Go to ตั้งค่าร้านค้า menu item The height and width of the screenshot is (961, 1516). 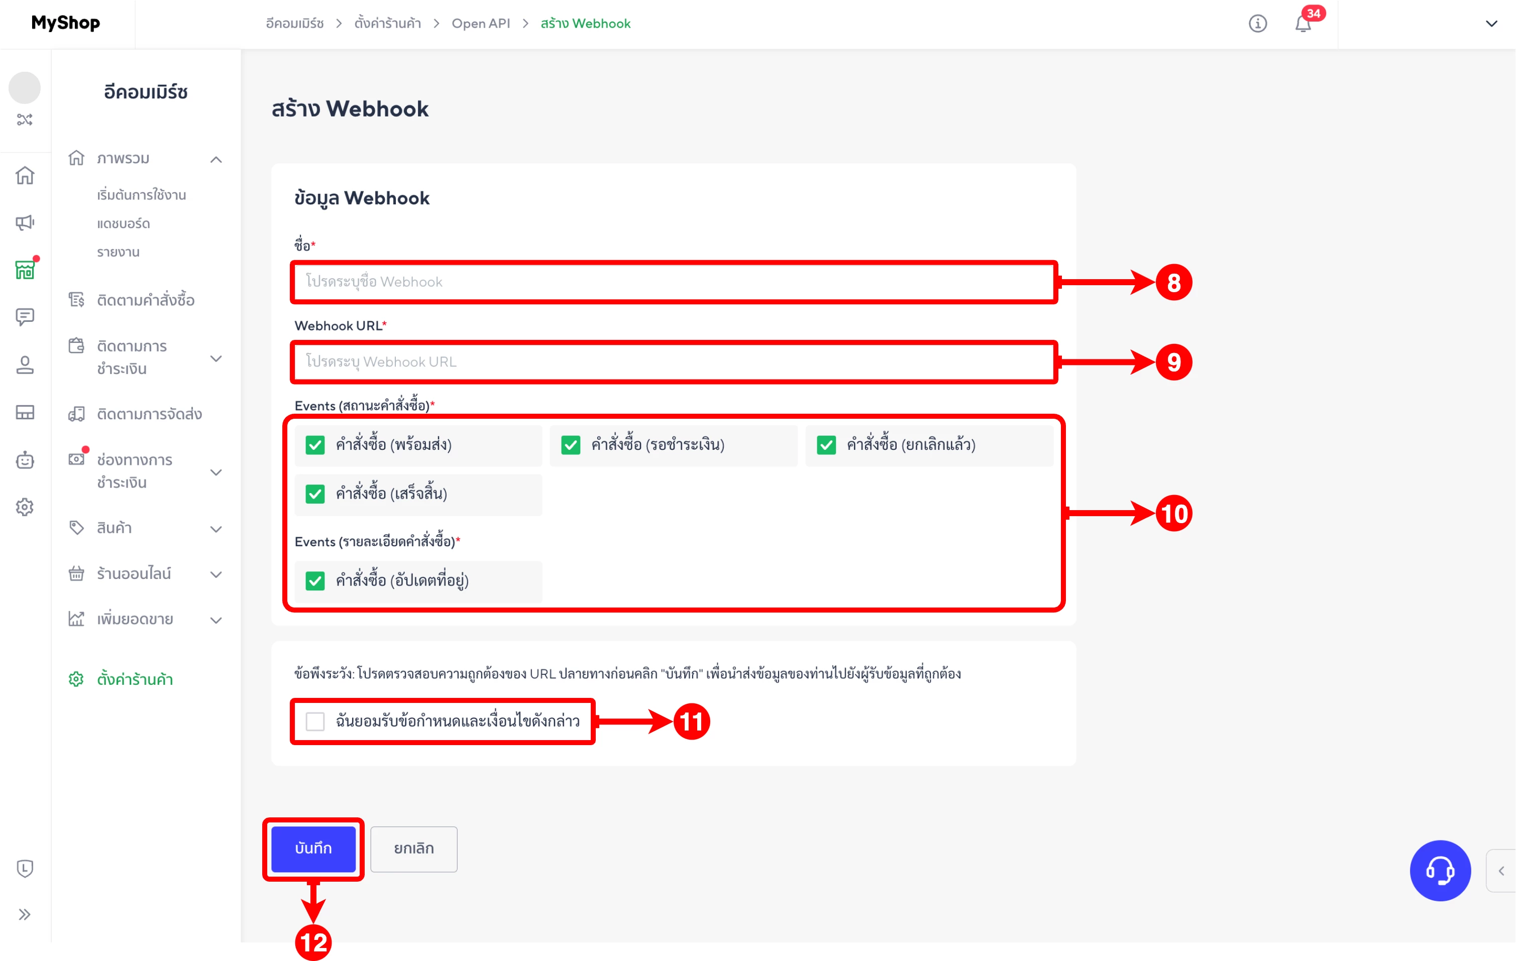coord(135,679)
